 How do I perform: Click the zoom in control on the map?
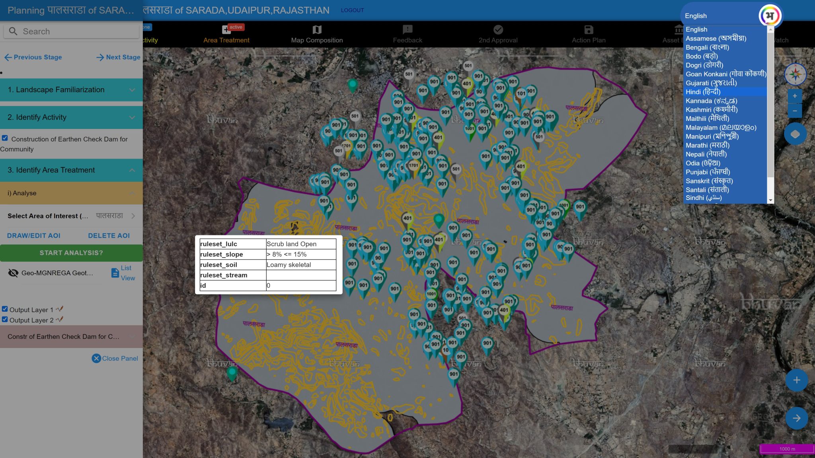point(795,96)
